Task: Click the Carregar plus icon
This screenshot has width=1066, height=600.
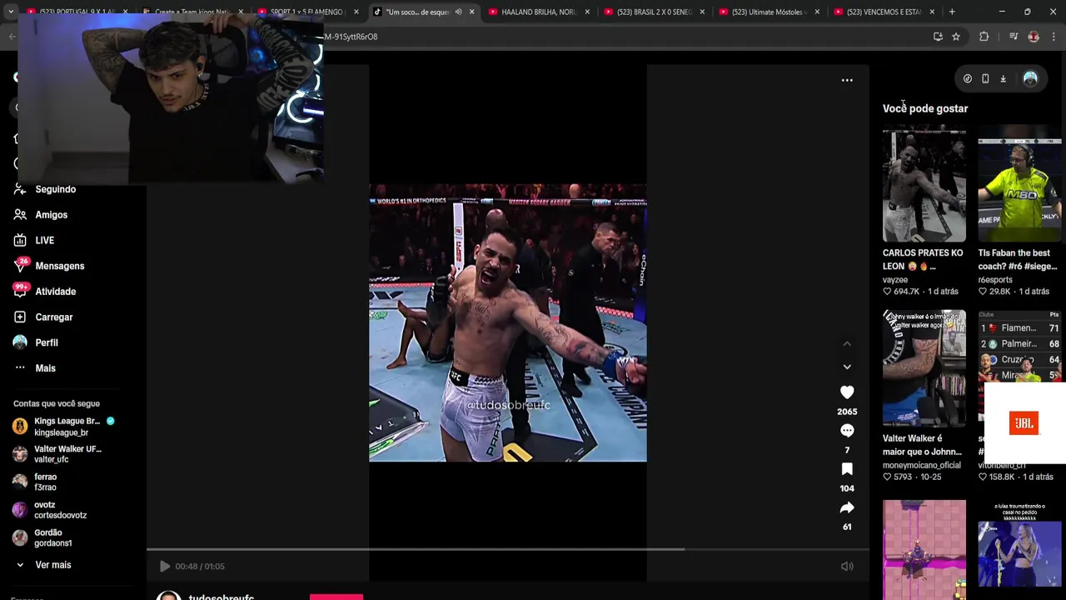Action: click(x=20, y=317)
